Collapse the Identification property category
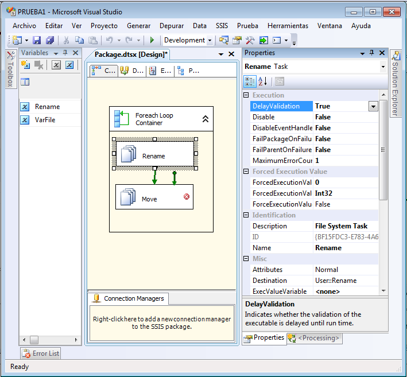407x377 pixels. pos(246,215)
